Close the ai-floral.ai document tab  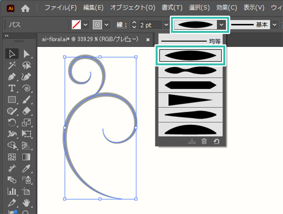148,39
